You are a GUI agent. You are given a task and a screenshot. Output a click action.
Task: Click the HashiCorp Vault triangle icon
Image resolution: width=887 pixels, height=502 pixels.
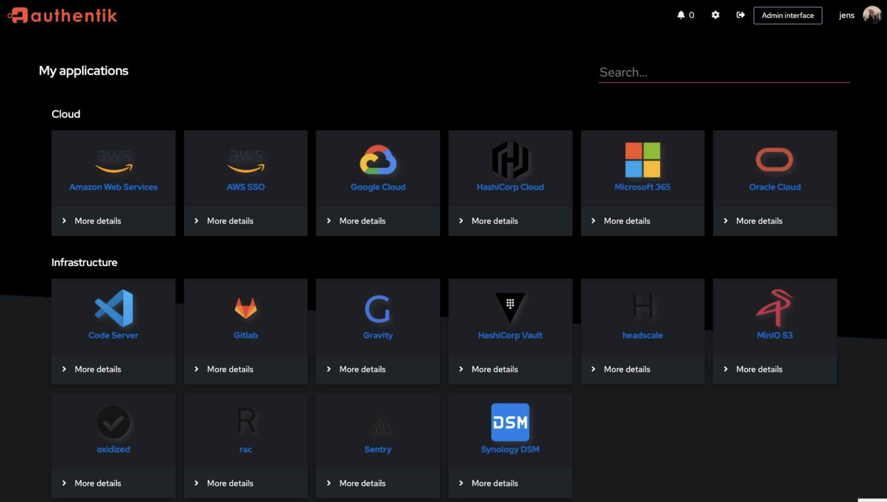[510, 307]
